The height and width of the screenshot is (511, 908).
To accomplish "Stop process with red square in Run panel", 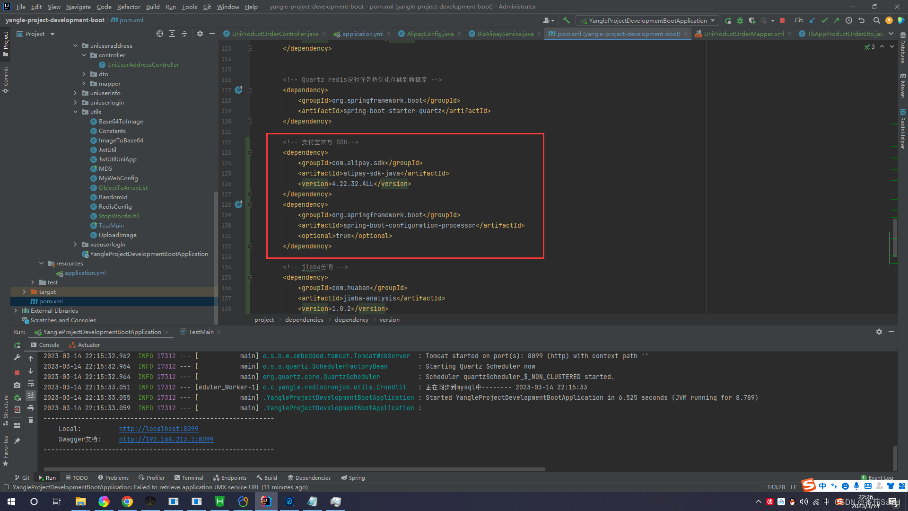I will tap(17, 373).
